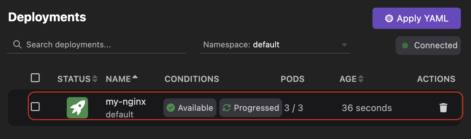This screenshot has height=139, width=471.
Task: Click the refresh arrows icon on Progressed
Action: pyautogui.click(x=227, y=108)
